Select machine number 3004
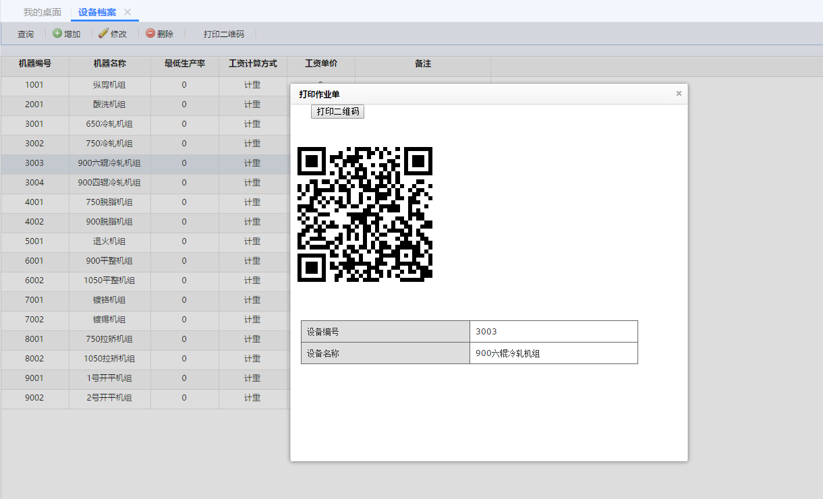The width and height of the screenshot is (823, 499). [x=34, y=183]
